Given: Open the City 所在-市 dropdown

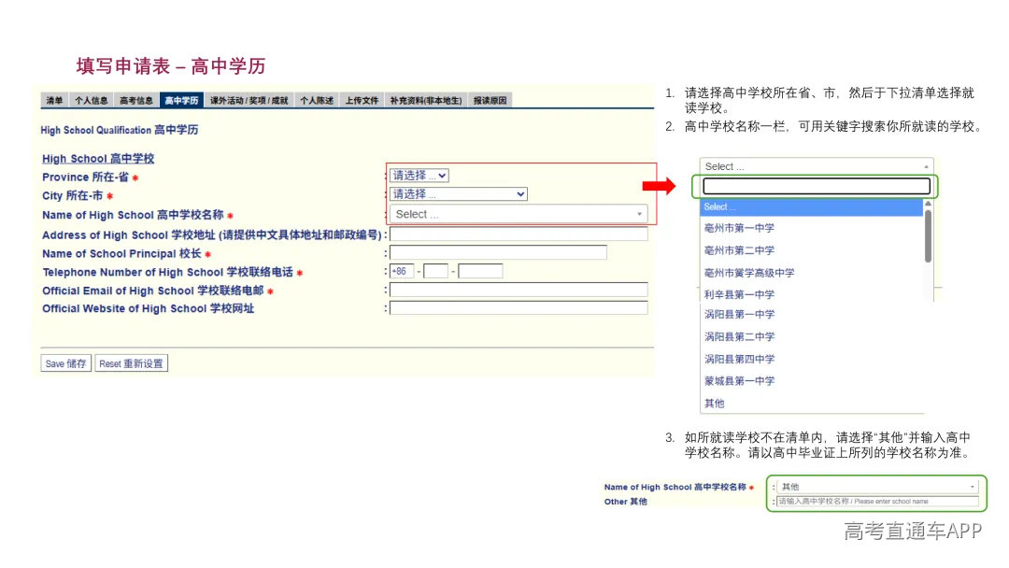Looking at the screenshot, I should [458, 193].
